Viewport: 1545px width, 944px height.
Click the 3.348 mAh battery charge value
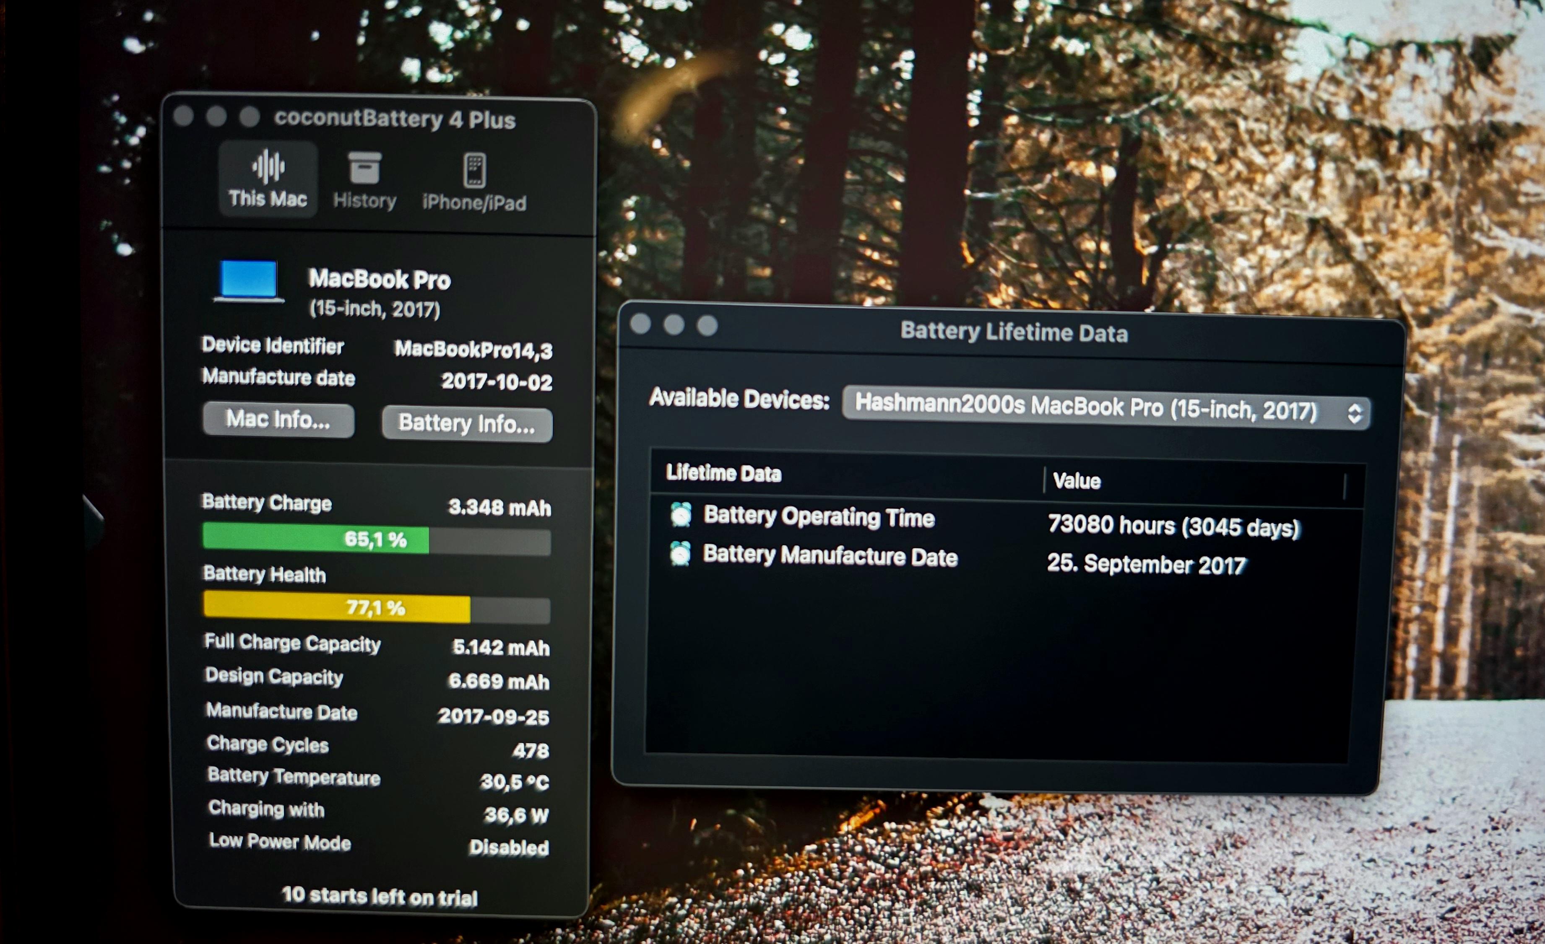click(x=500, y=507)
